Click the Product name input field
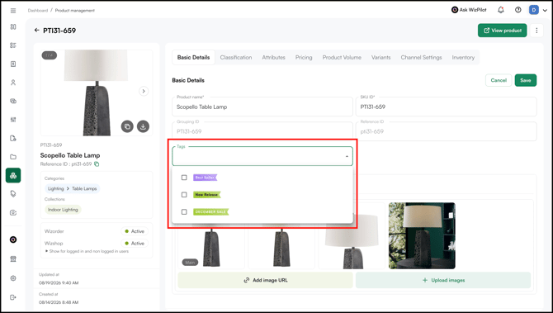The image size is (553, 313). point(262,107)
